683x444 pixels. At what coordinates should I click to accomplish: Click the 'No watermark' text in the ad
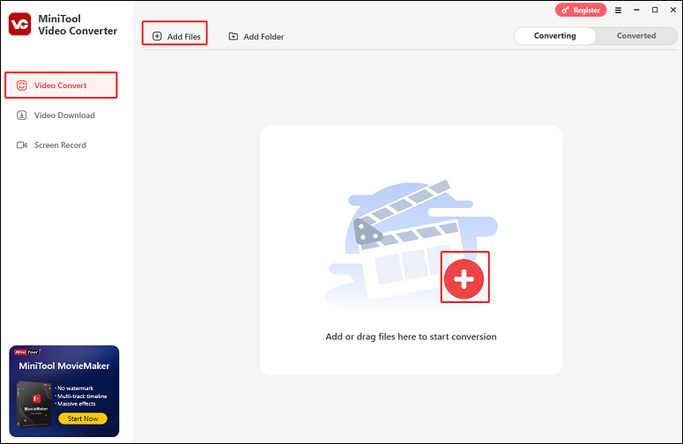pyautogui.click(x=76, y=388)
